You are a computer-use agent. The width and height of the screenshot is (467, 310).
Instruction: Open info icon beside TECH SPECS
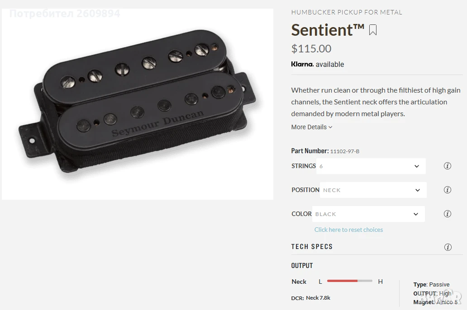[448, 247]
